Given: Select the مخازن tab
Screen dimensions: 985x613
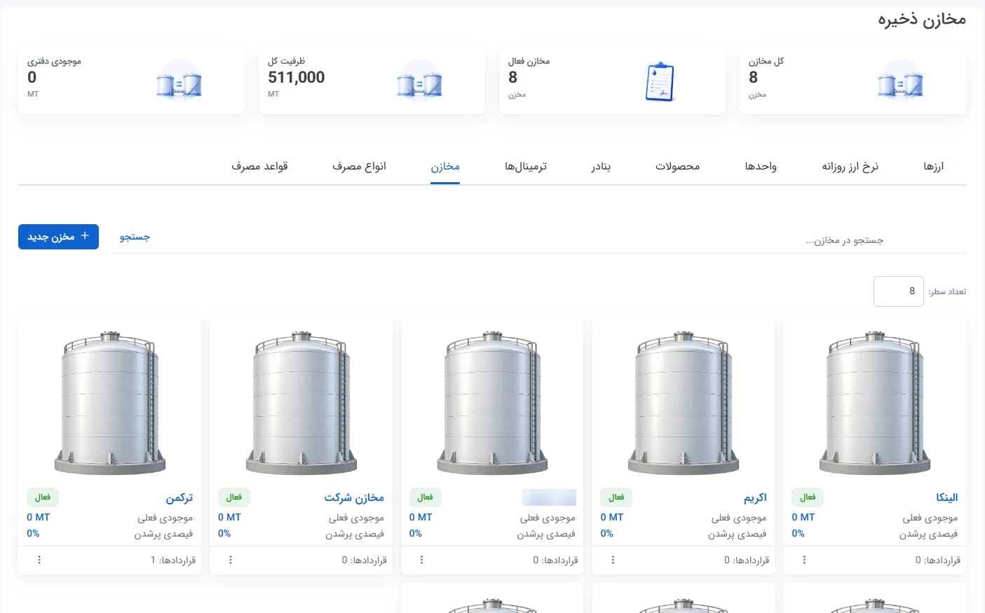Looking at the screenshot, I should coord(445,167).
